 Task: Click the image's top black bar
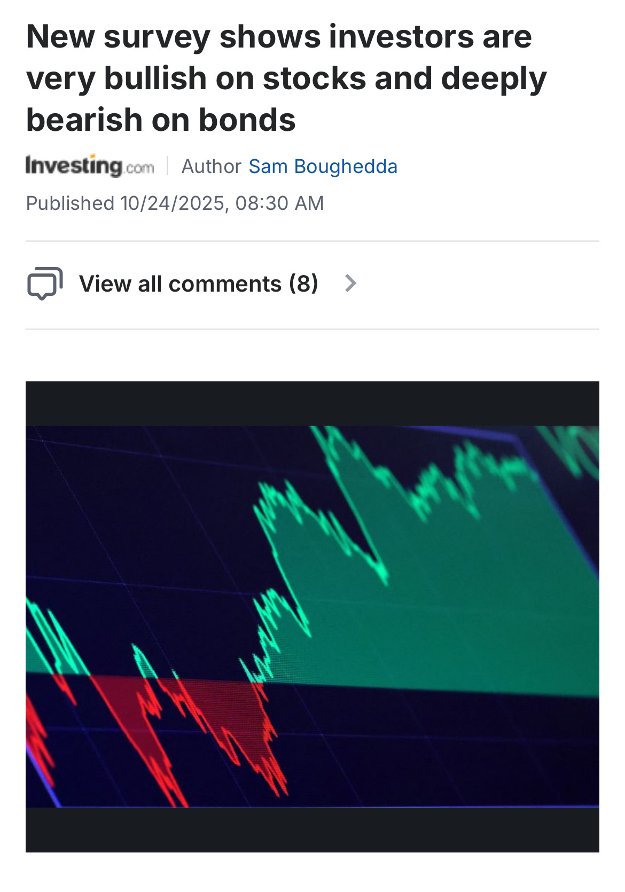(x=312, y=403)
